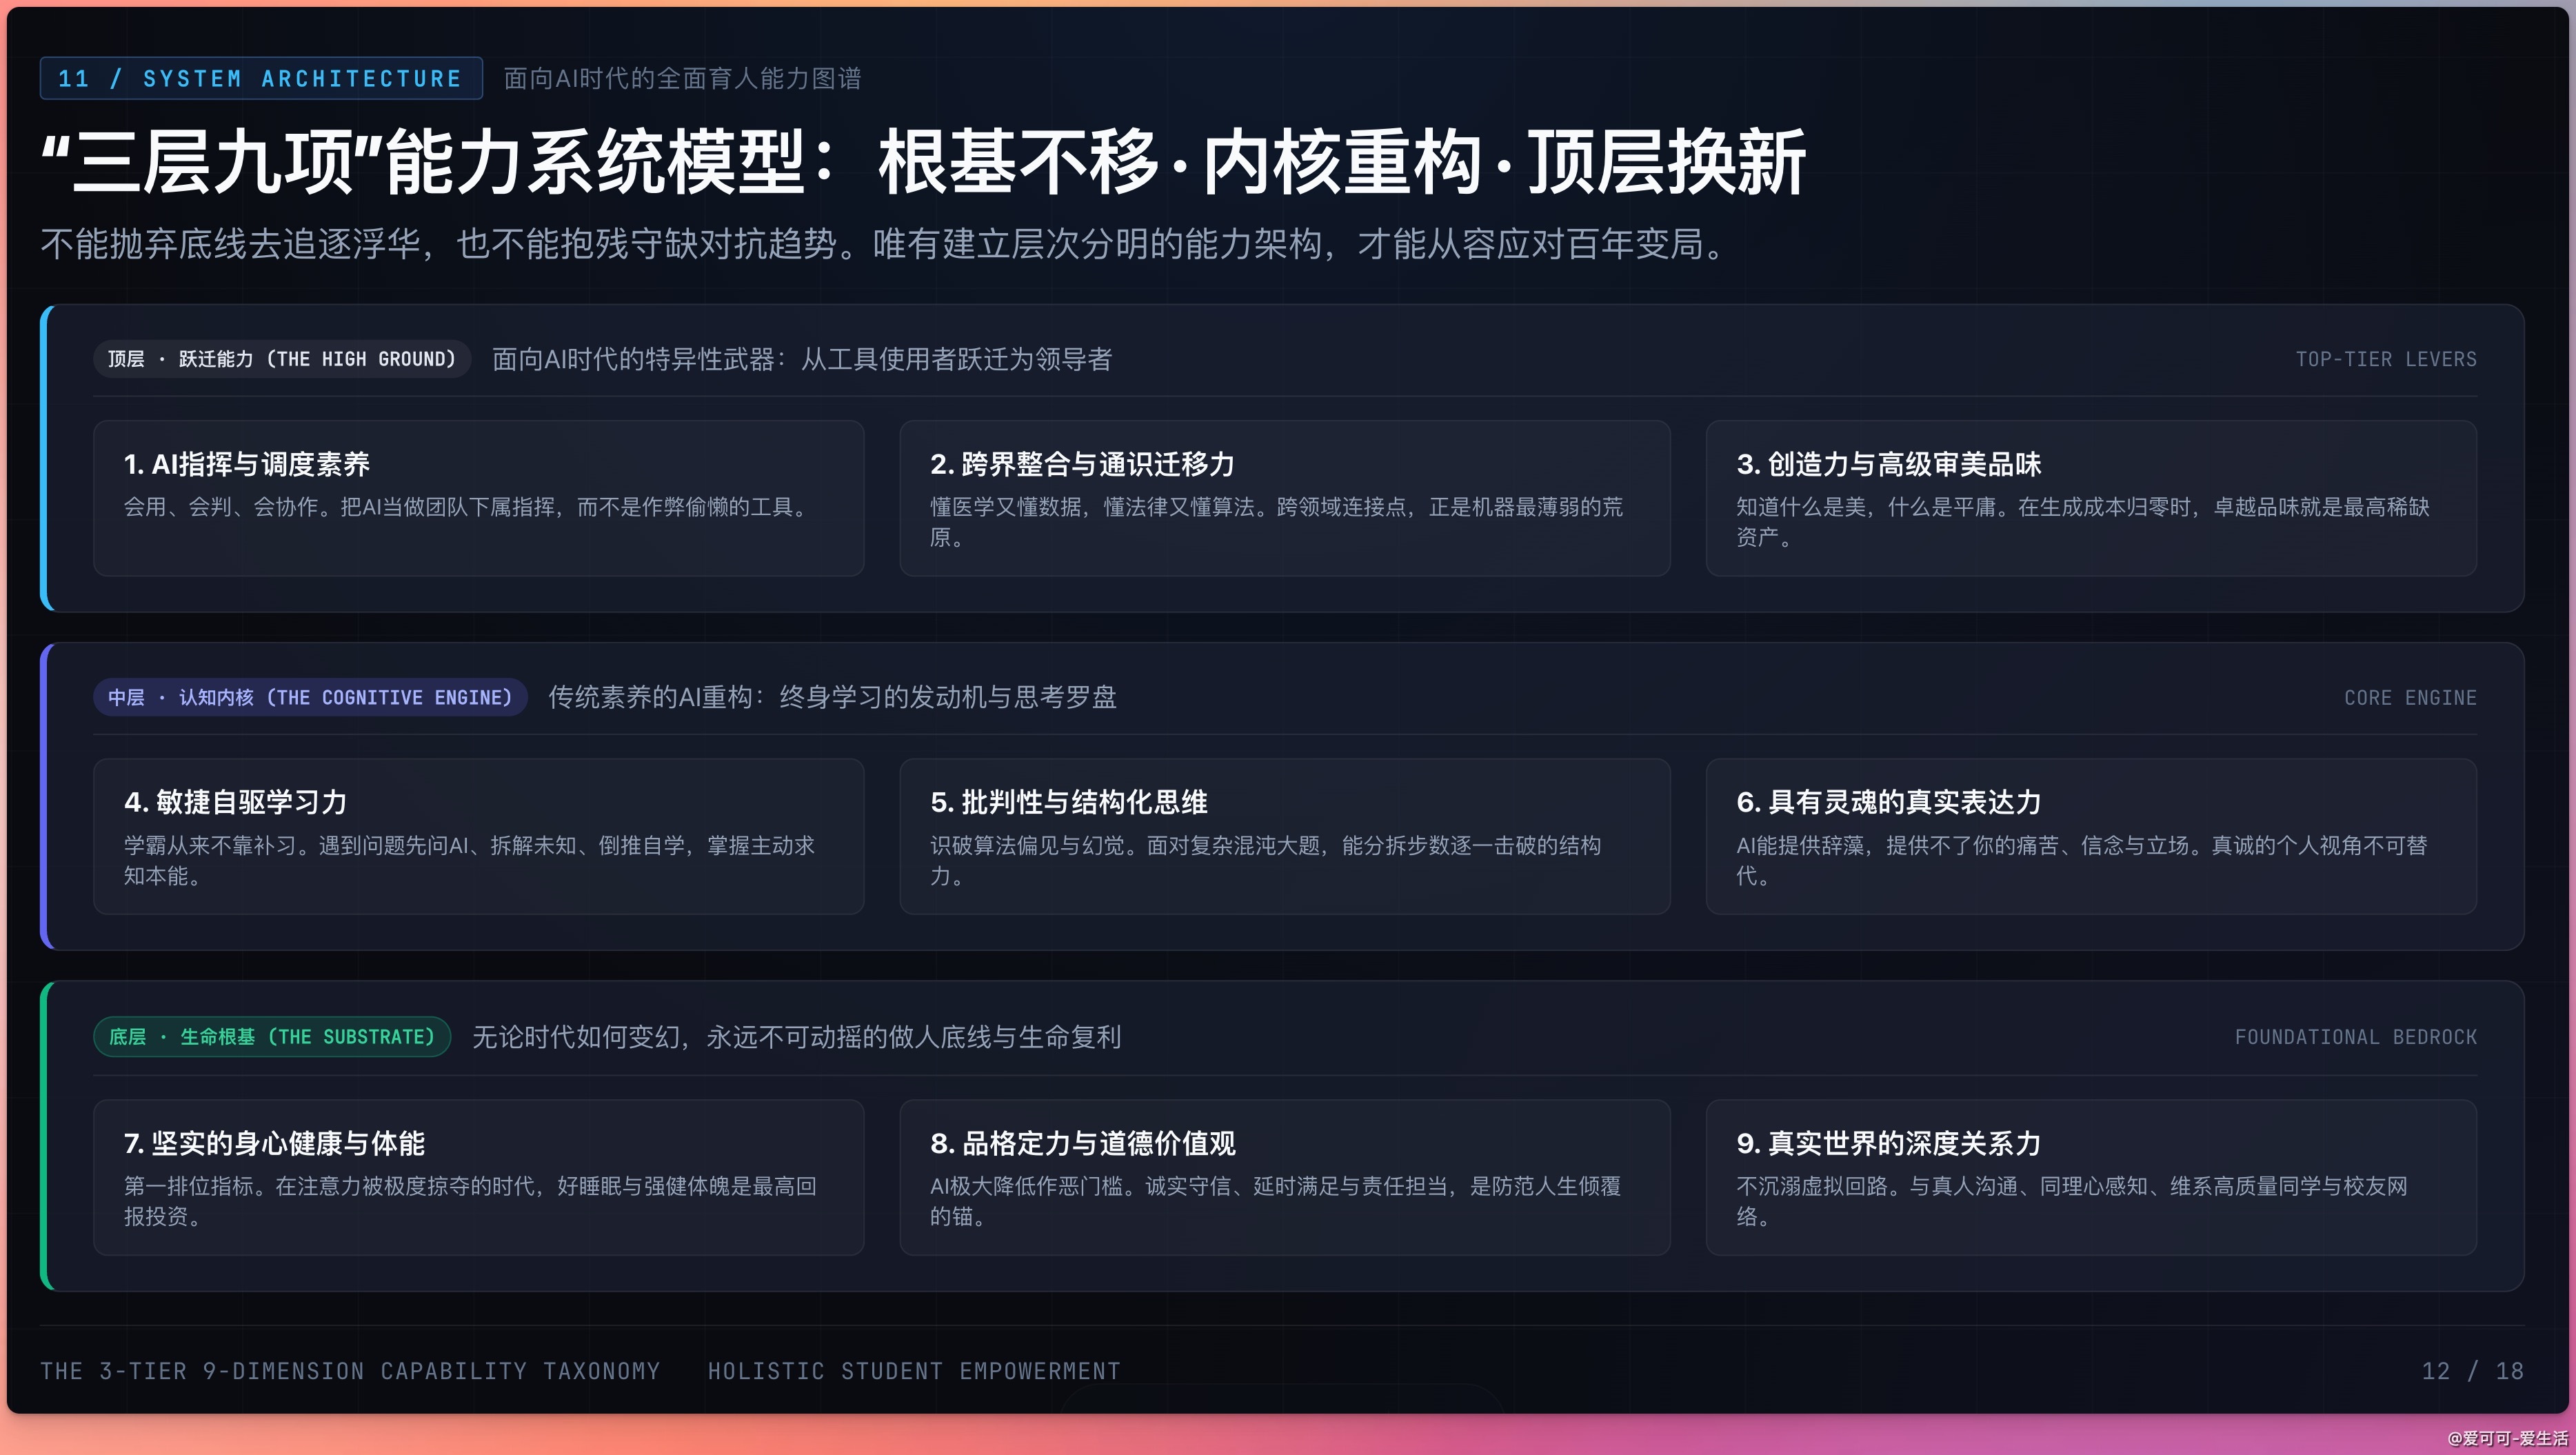The image size is (2576, 1455).
Task: Click the '知道什么是美' description text
Action: (x=2083, y=522)
